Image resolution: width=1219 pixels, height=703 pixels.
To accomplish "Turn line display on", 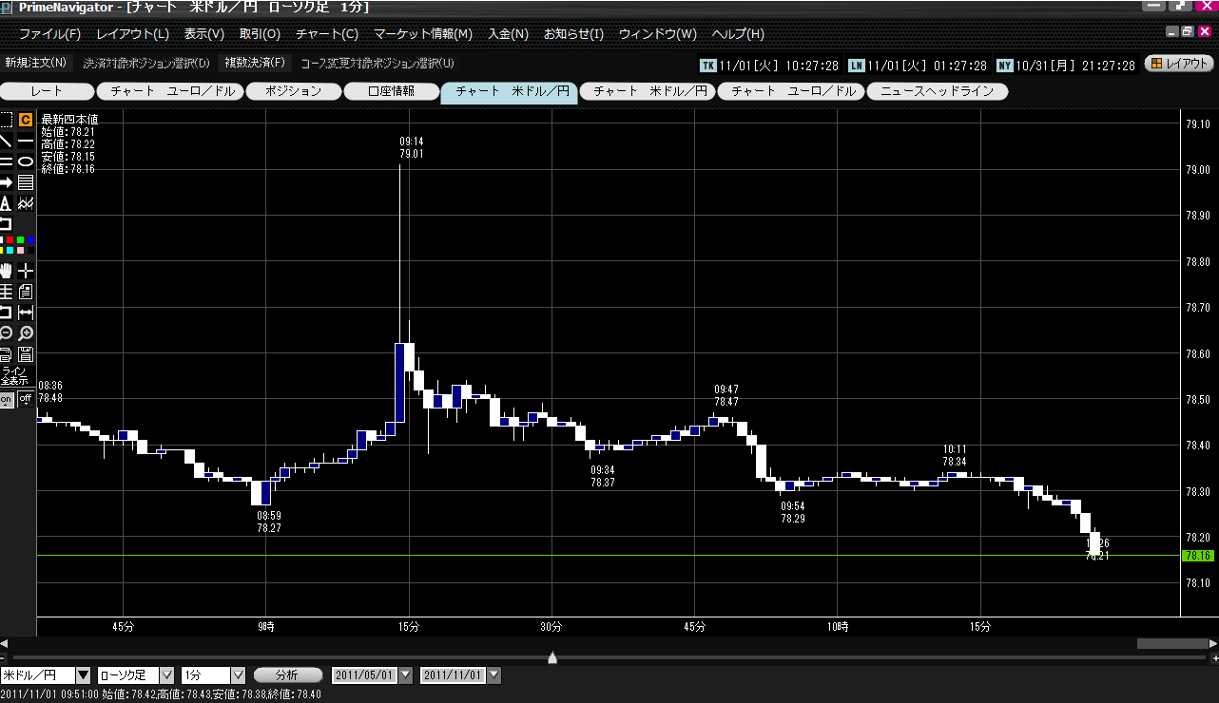I will [x=7, y=400].
